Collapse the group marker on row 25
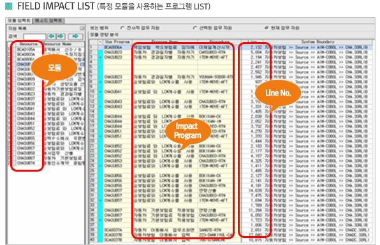 point(101,166)
